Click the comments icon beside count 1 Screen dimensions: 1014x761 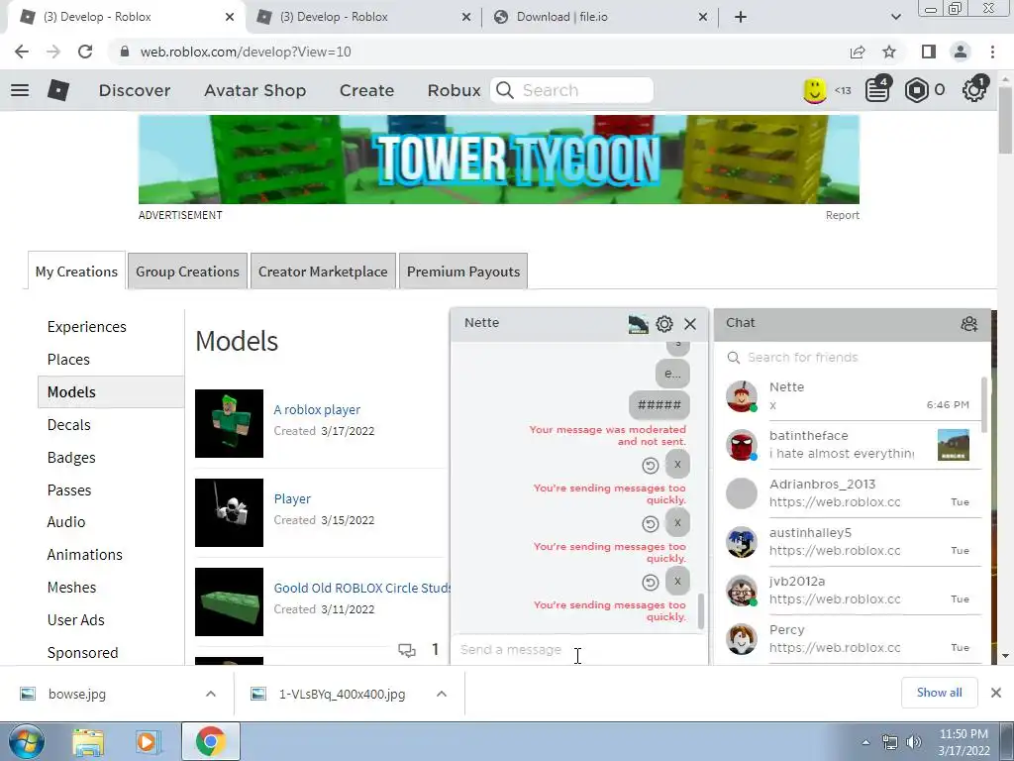[x=407, y=650]
